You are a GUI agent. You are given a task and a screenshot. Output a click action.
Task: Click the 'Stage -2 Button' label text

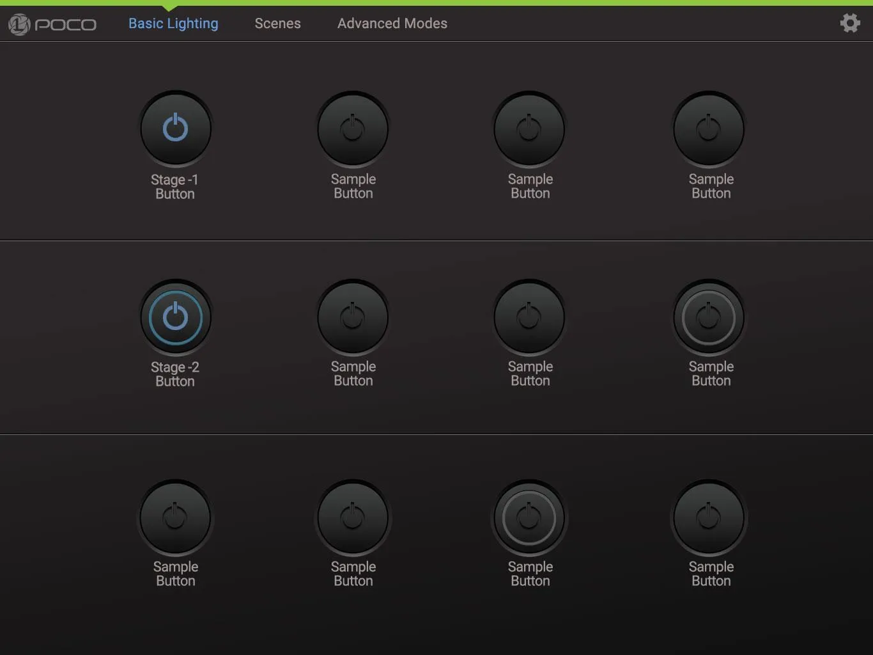pyautogui.click(x=174, y=374)
